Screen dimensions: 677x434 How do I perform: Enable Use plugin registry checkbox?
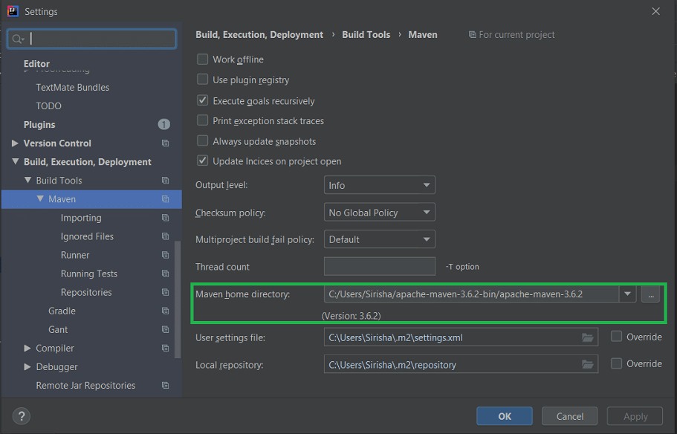(202, 80)
